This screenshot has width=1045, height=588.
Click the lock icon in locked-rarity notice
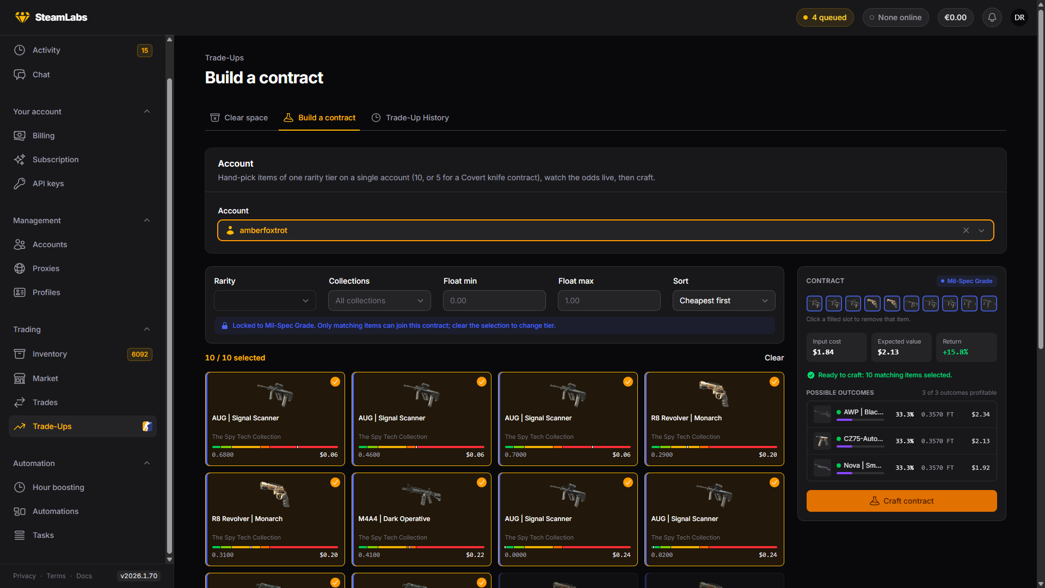(x=225, y=326)
